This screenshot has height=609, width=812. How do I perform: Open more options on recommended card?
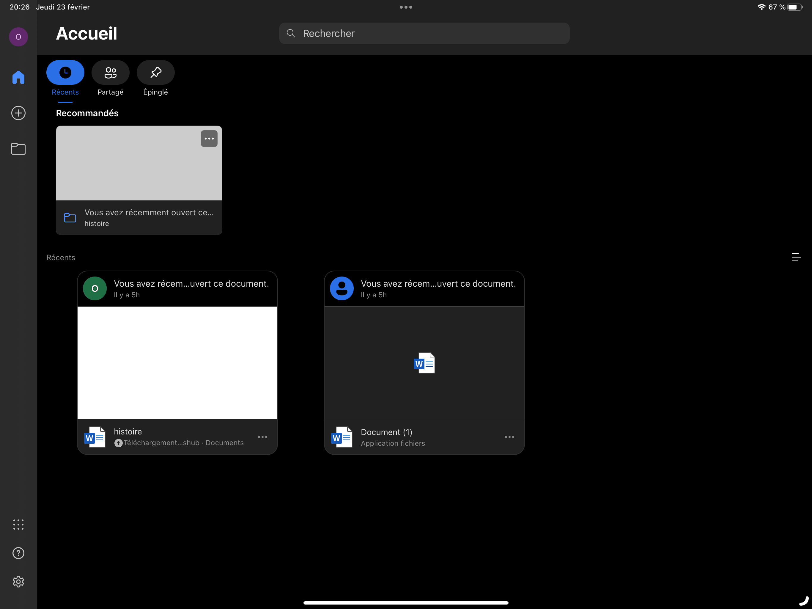click(209, 139)
